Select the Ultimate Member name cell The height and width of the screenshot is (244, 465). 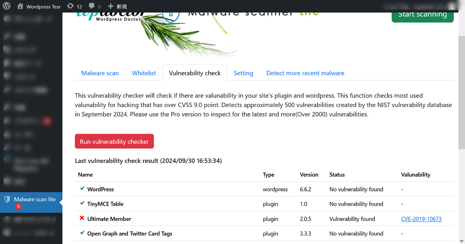(109, 219)
